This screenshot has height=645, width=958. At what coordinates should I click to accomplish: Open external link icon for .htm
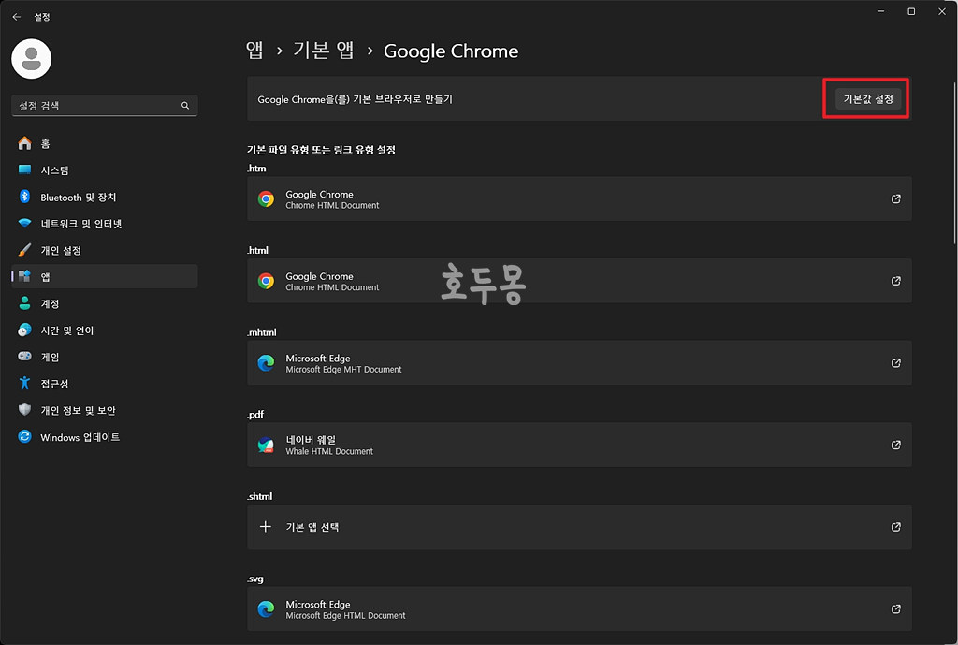pos(895,198)
